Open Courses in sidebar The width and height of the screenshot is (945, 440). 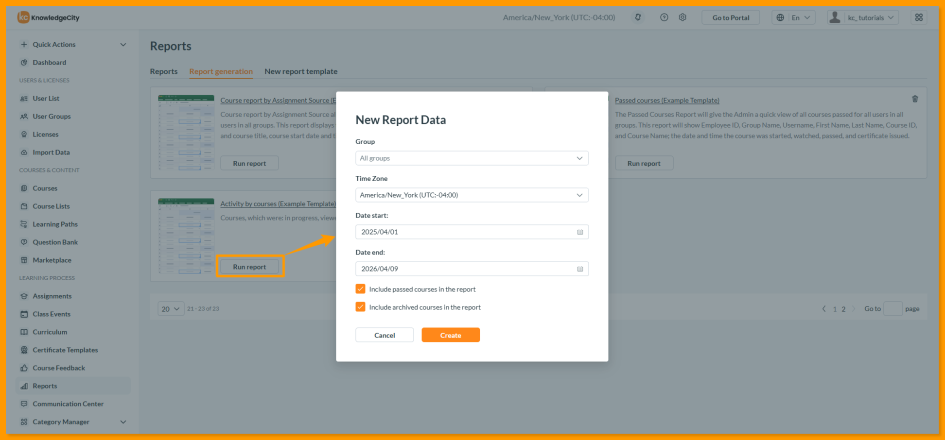pos(45,188)
